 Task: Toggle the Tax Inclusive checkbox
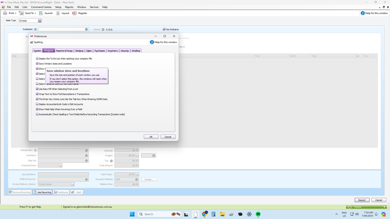pos(164,29)
